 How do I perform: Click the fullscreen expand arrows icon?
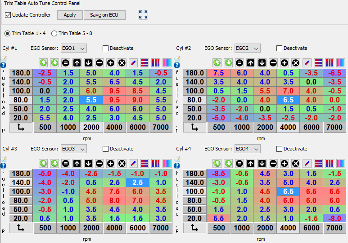(143, 15)
